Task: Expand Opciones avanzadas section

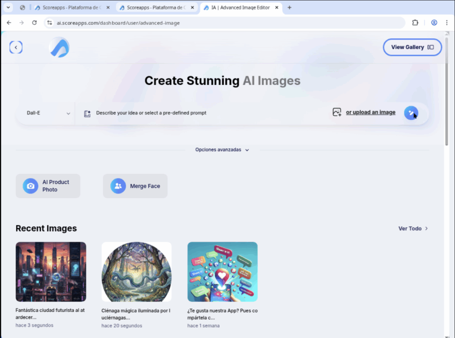Action: (222, 150)
